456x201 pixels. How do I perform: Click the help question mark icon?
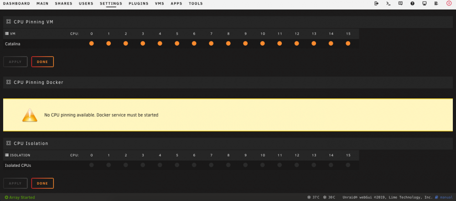pyautogui.click(x=412, y=4)
